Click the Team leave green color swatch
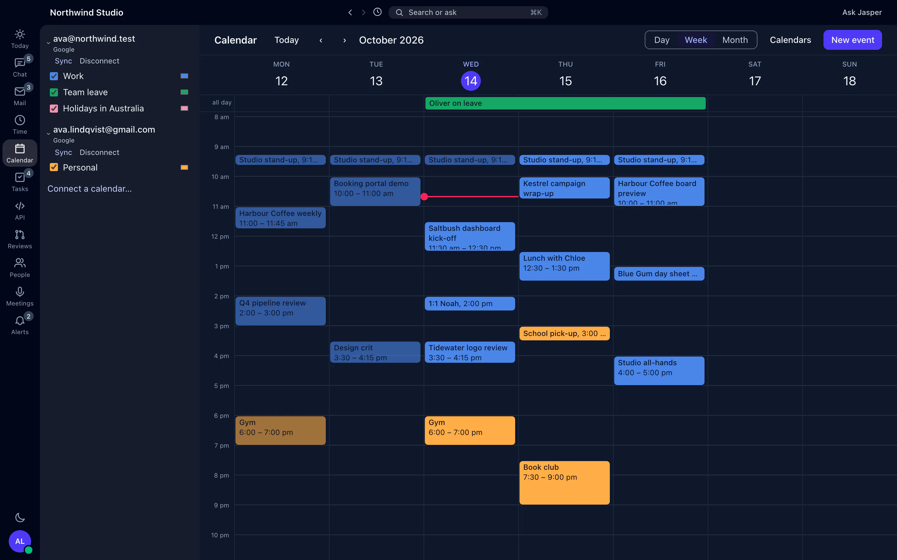897x560 pixels. click(x=184, y=92)
